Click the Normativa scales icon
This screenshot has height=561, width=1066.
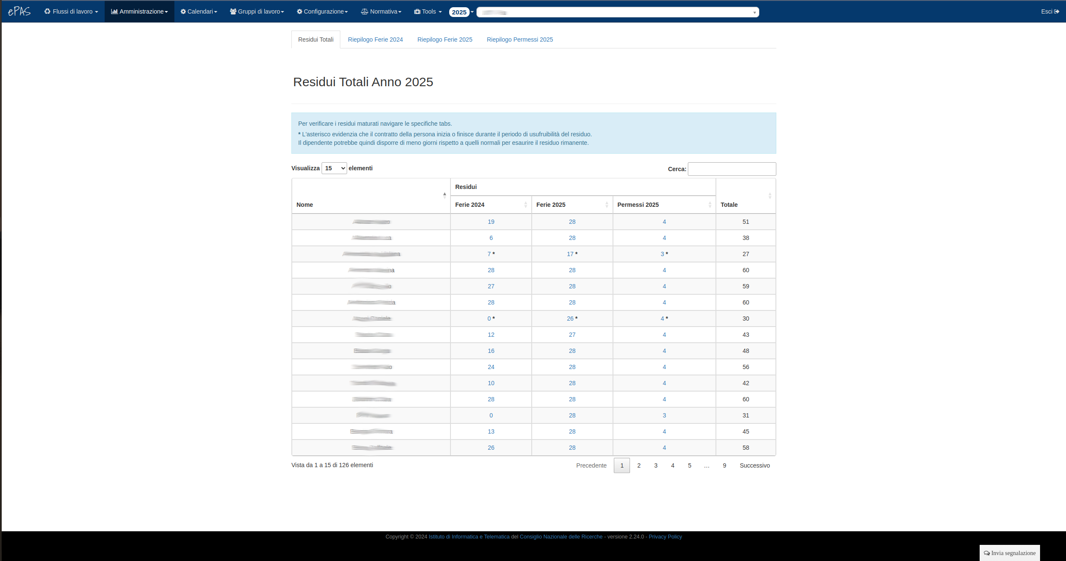(365, 11)
